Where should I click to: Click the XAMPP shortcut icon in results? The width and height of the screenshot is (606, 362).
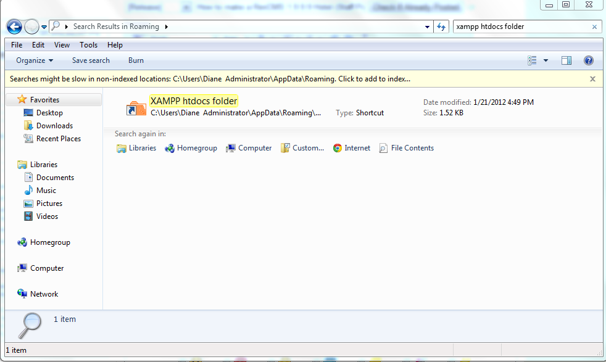(x=136, y=108)
